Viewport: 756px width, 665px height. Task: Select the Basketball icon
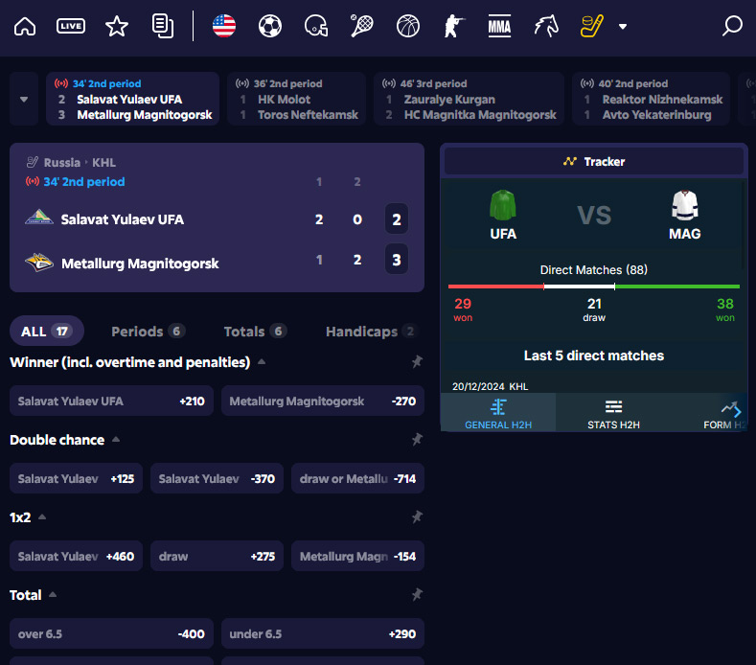tap(408, 26)
